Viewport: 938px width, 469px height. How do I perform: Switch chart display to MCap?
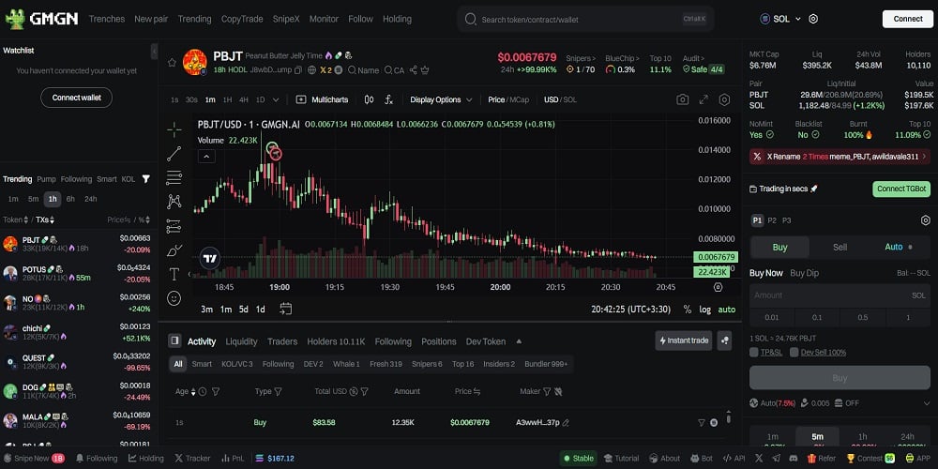pos(520,100)
